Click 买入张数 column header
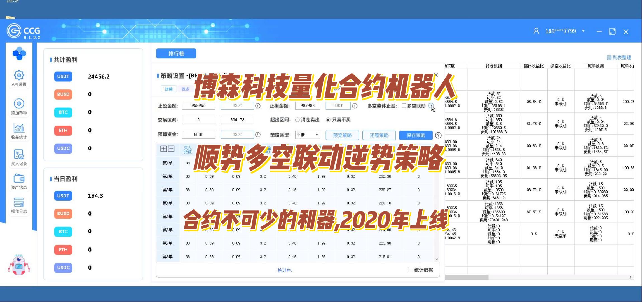The width and height of the screenshot is (642, 302). pyautogui.click(x=188, y=150)
